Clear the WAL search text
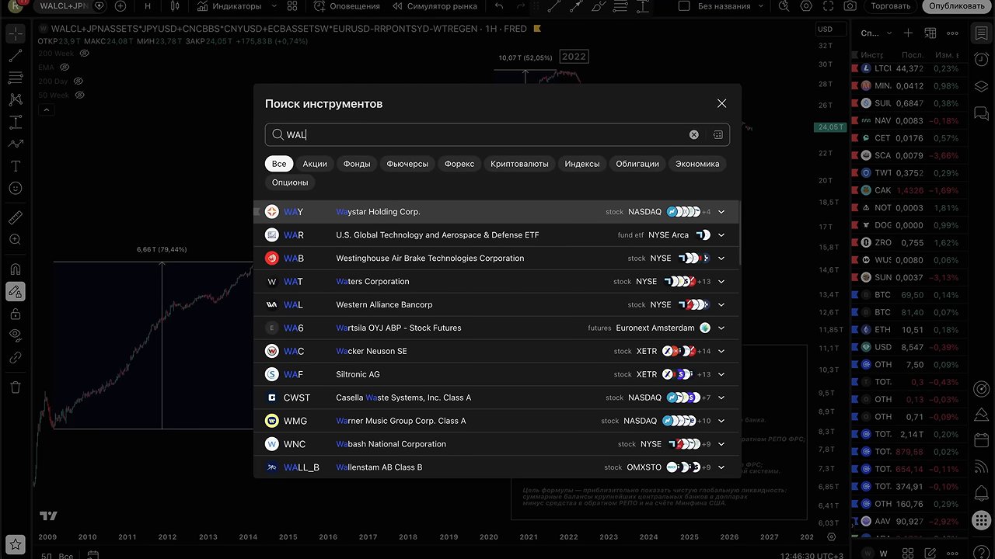The image size is (995, 559). coord(694,134)
